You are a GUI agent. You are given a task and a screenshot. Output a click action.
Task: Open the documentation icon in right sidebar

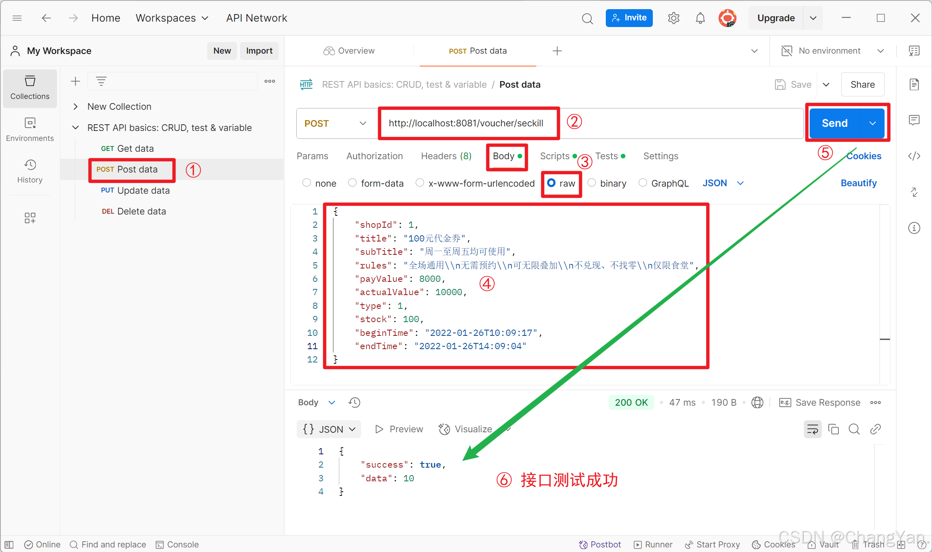914,84
